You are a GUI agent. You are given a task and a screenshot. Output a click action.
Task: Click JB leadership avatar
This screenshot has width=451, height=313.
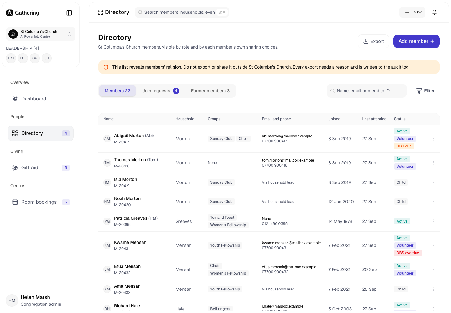[x=47, y=58]
